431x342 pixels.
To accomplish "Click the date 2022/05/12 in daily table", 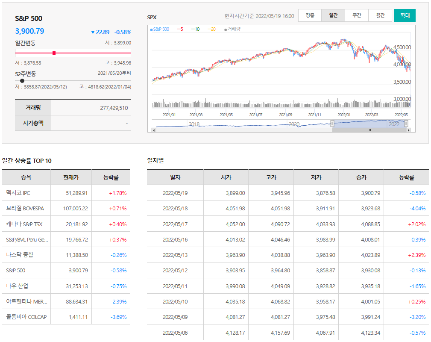I will 175,271.
